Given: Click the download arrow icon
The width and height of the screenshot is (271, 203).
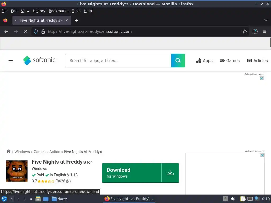Looking at the screenshot, I should 170,173.
